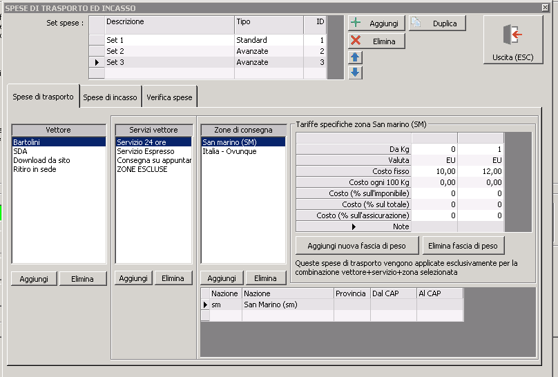Select SDA carrier in Vettore list
558x377 pixels.
(59, 151)
